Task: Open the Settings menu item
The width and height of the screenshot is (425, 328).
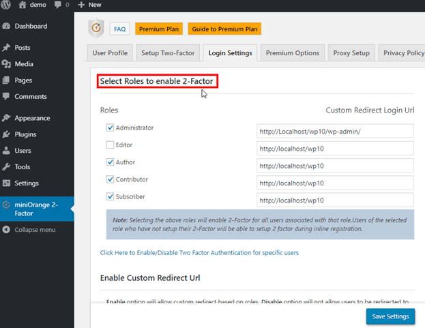Action: 37,183
